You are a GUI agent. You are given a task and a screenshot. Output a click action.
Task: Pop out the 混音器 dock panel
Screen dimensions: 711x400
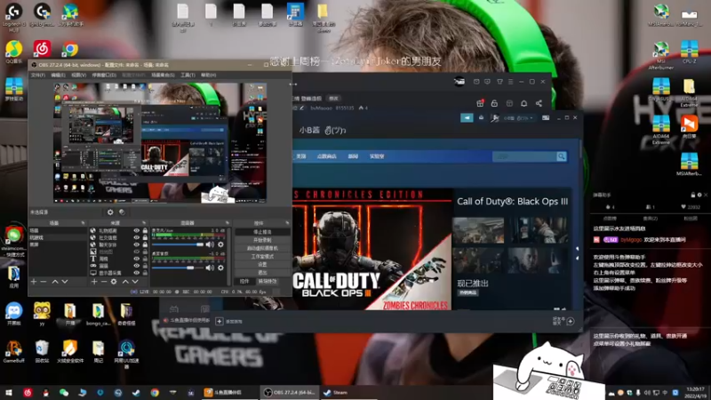(228, 223)
